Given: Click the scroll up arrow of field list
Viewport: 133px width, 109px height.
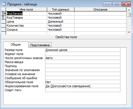Looking at the screenshot, I should (129, 10).
